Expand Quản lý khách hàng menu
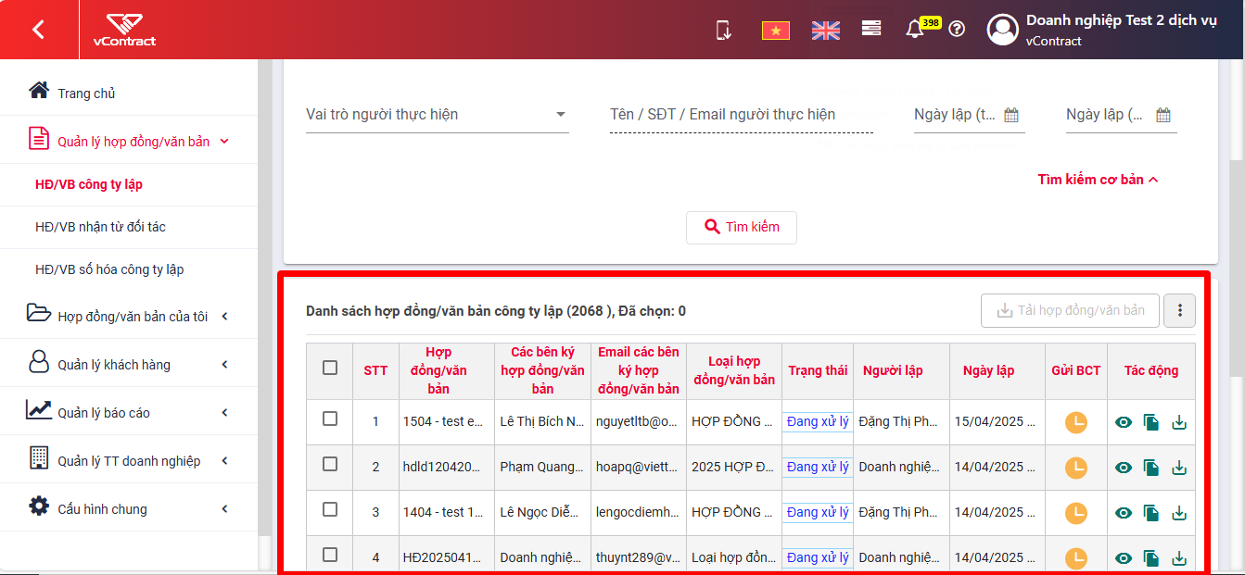The width and height of the screenshot is (1245, 575). point(129,364)
